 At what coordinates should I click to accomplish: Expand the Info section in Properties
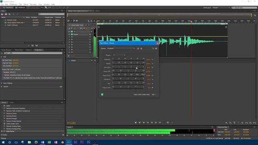pos(2,57)
